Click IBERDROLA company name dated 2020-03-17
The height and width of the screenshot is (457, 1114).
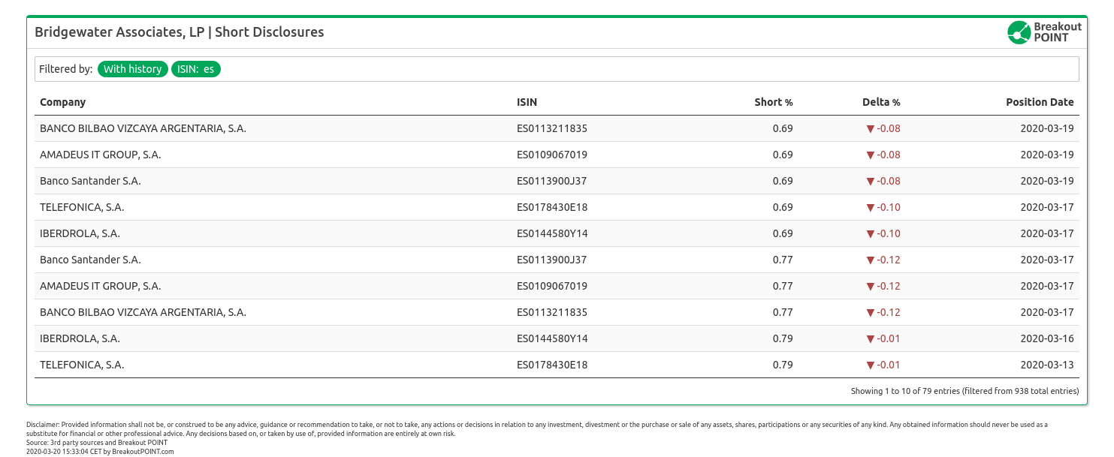pos(80,233)
